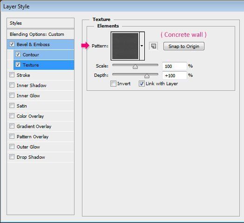244x223 pixels.
Task: Create new preset from current pattern icon
Action: coord(154,46)
